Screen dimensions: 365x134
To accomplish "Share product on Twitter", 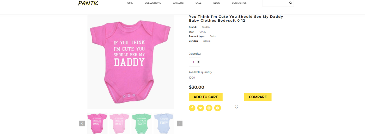I will (200, 108).
